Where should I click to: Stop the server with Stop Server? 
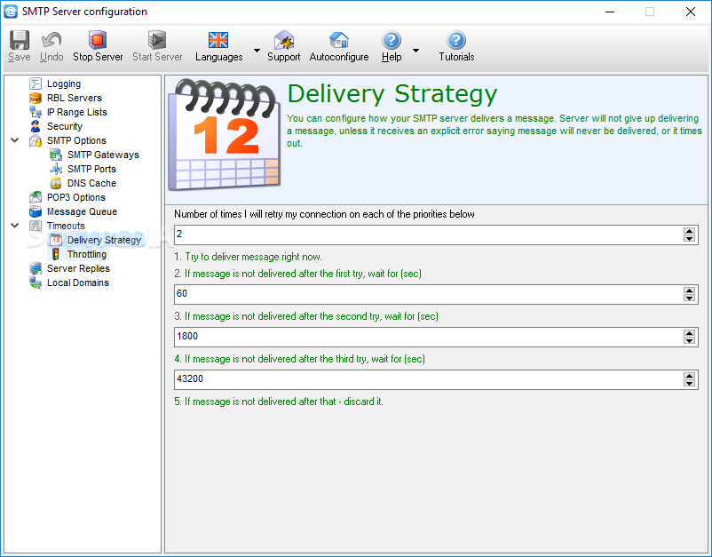(x=98, y=46)
